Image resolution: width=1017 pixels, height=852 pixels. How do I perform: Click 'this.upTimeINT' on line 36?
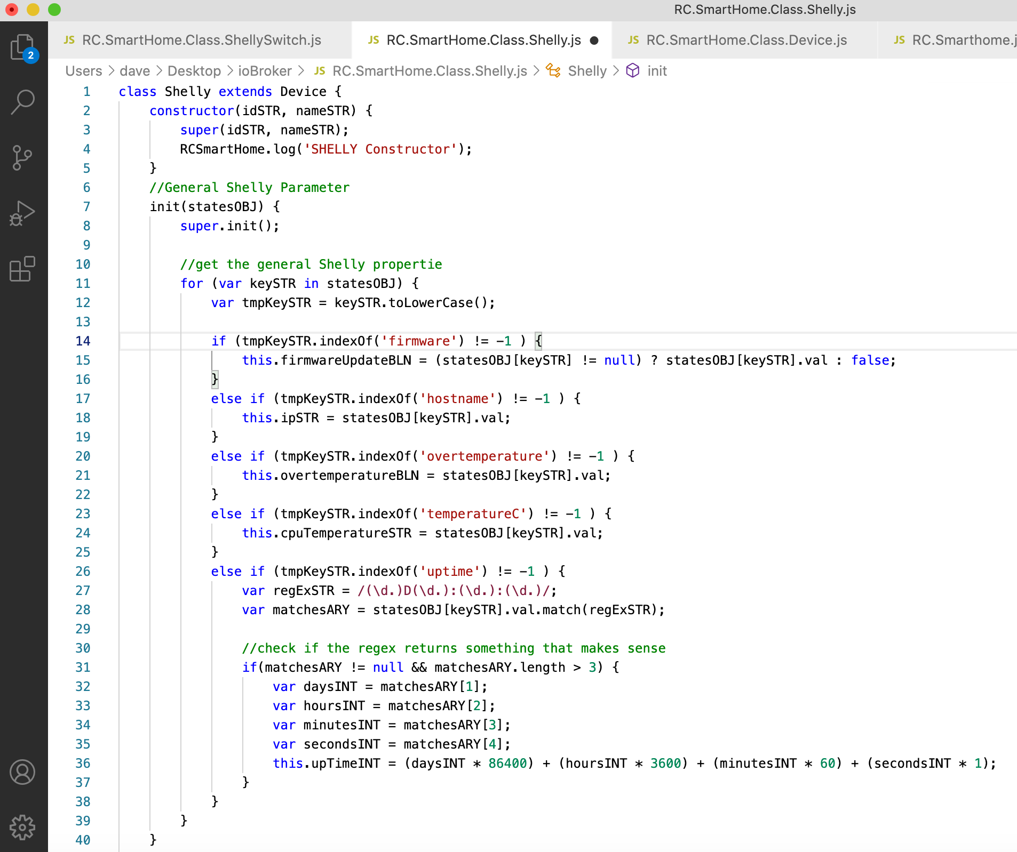point(327,763)
